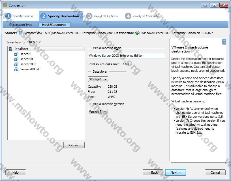
Task: Click the 4 GB total disk size value
Action: click(125, 64)
